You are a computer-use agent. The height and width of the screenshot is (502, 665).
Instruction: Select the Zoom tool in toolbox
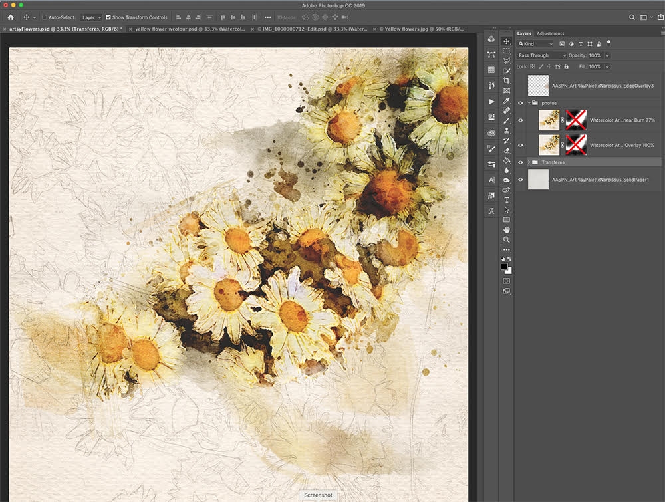click(x=506, y=239)
